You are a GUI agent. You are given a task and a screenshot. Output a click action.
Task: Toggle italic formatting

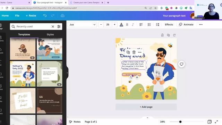coord(133,25)
